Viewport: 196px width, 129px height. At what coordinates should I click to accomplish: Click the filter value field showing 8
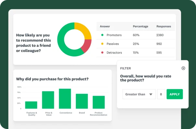(161, 94)
